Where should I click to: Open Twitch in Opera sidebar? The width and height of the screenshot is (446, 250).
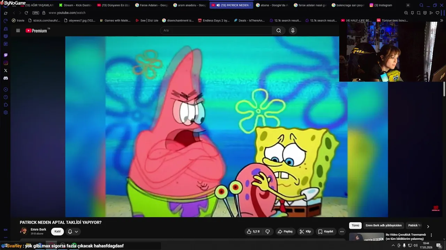tap(6, 55)
